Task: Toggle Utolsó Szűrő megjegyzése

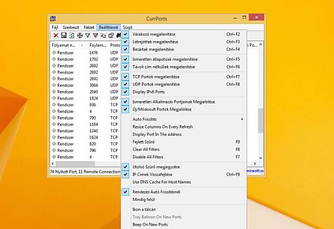Action: (x=184, y=167)
